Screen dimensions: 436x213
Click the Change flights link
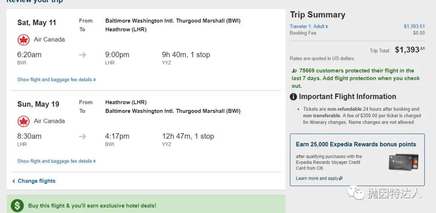(36, 181)
